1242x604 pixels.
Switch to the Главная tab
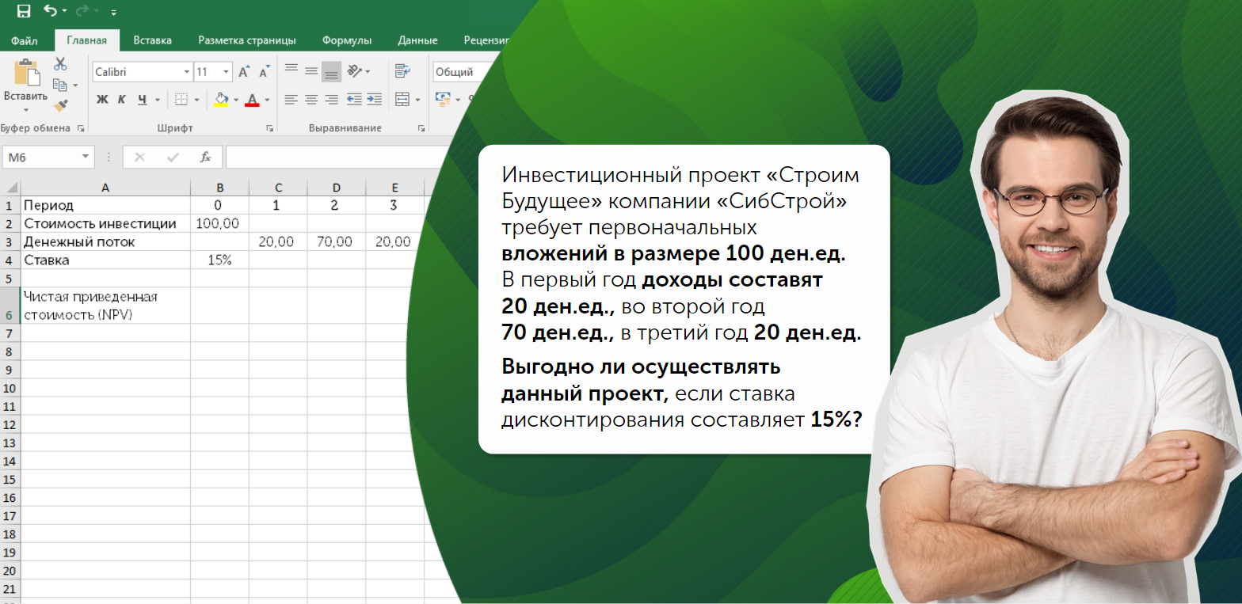(87, 40)
